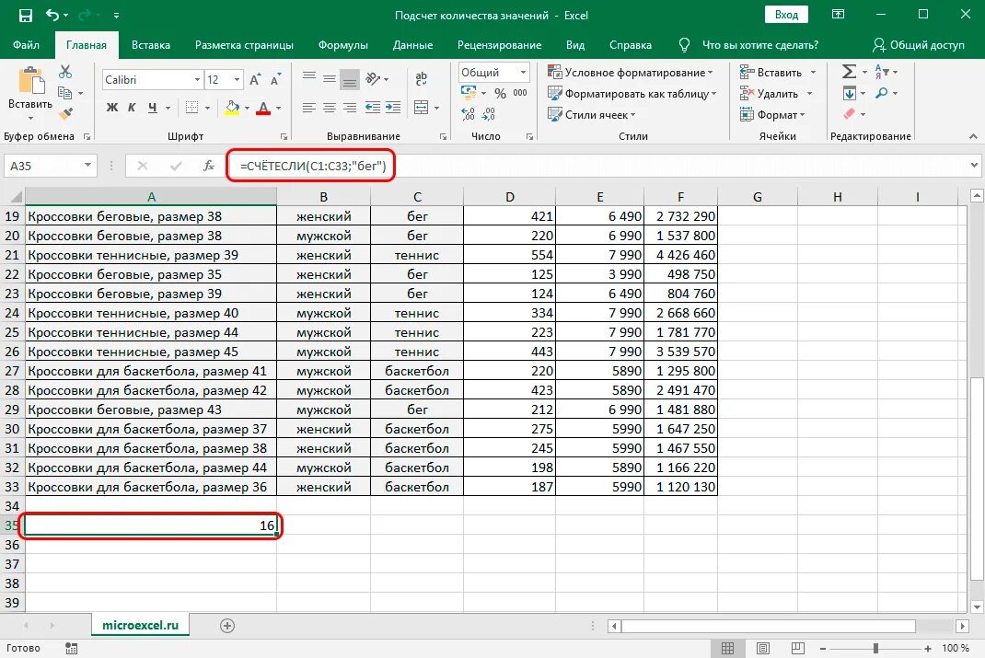The height and width of the screenshot is (658, 985).
Task: Switch to the Рецензирование tab
Action: point(500,45)
